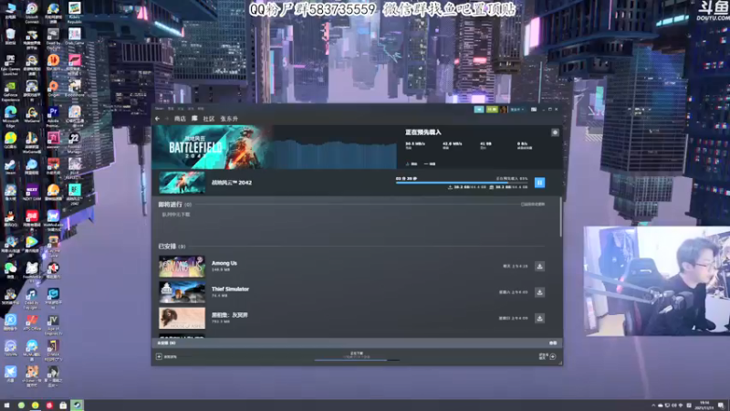Open Ubisoft Connect desktop icon
Viewport: 730px width, 411px height.
(32, 13)
